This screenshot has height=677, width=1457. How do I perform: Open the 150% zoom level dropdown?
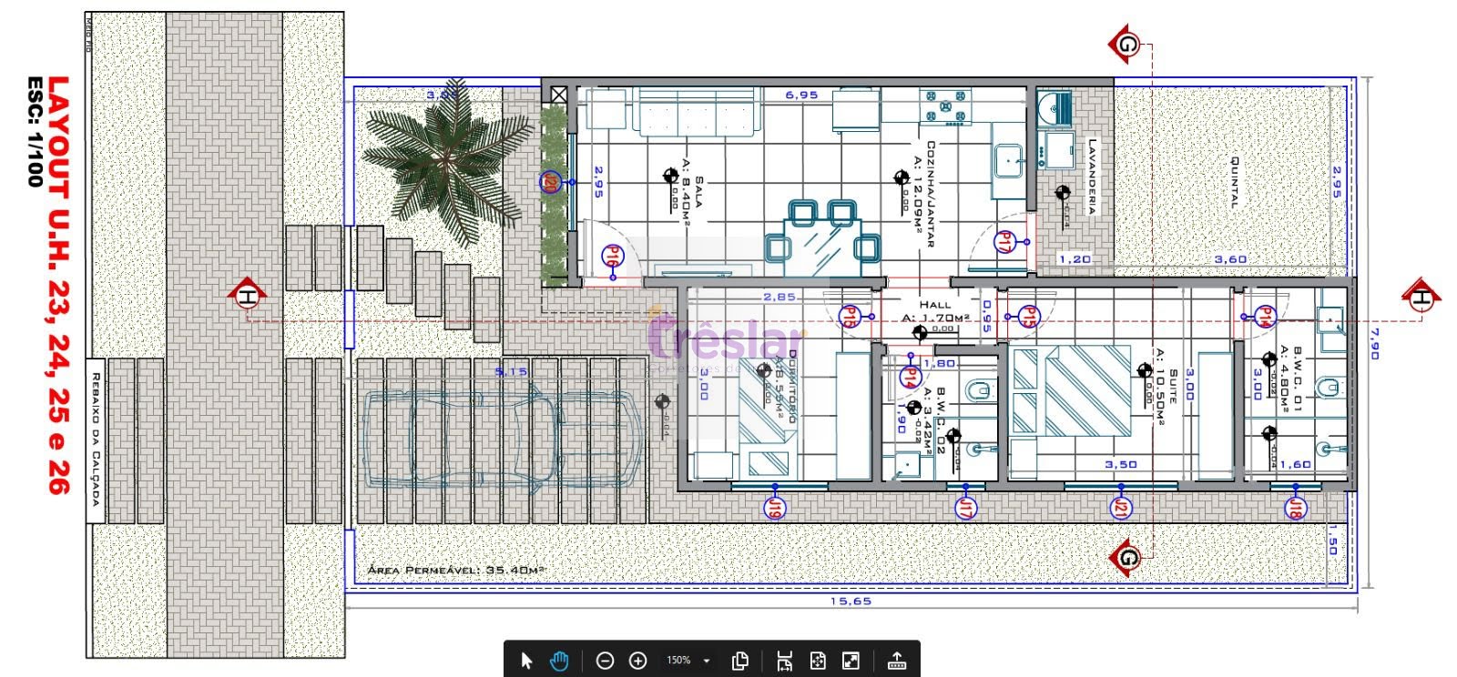[x=688, y=661]
